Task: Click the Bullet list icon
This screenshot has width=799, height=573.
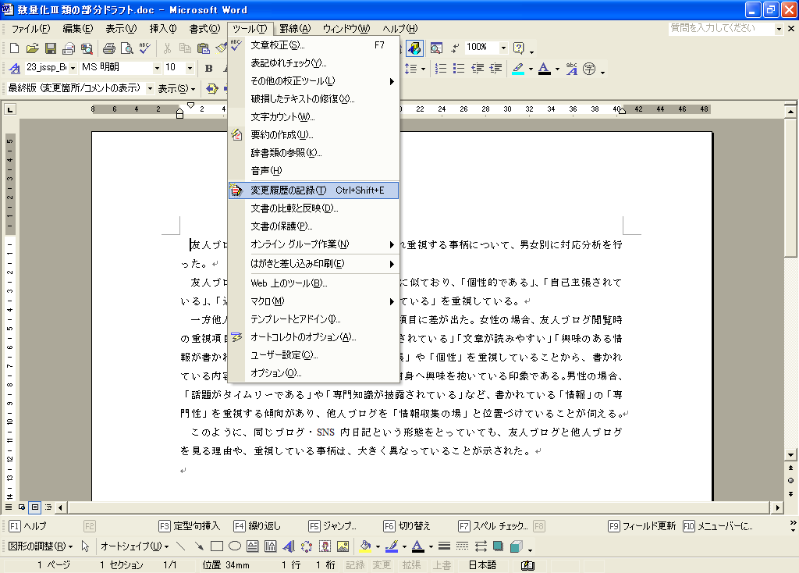Action: tap(459, 69)
